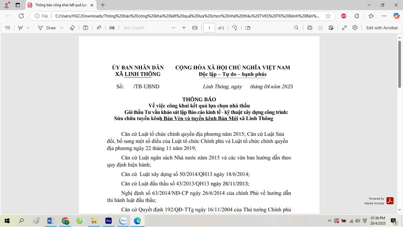The height and width of the screenshot is (232, 403).
Task: Open the Draw tool options arrow
Action: tap(62, 28)
